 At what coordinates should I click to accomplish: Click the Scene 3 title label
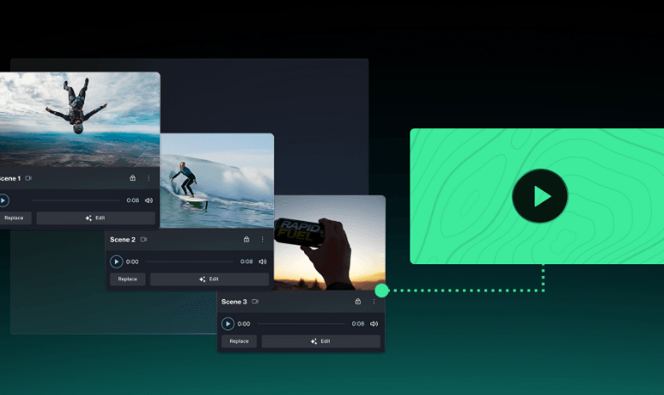pyautogui.click(x=234, y=302)
